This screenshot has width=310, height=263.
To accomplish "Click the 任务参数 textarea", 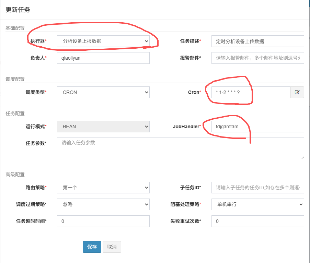I will point(180,148).
